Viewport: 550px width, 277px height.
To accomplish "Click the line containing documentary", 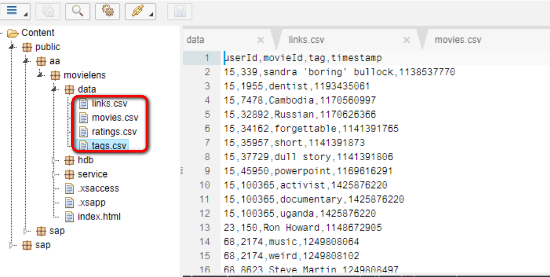I will tap(314, 200).
